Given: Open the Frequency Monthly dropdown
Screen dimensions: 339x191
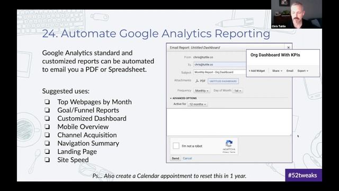Looking at the screenshot, I should point(201,91).
